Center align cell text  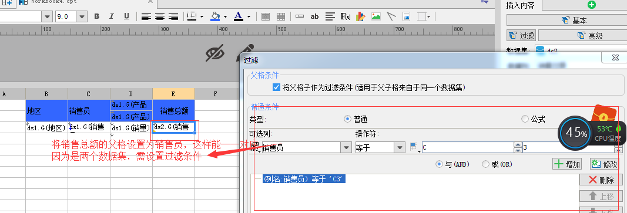click(x=160, y=16)
